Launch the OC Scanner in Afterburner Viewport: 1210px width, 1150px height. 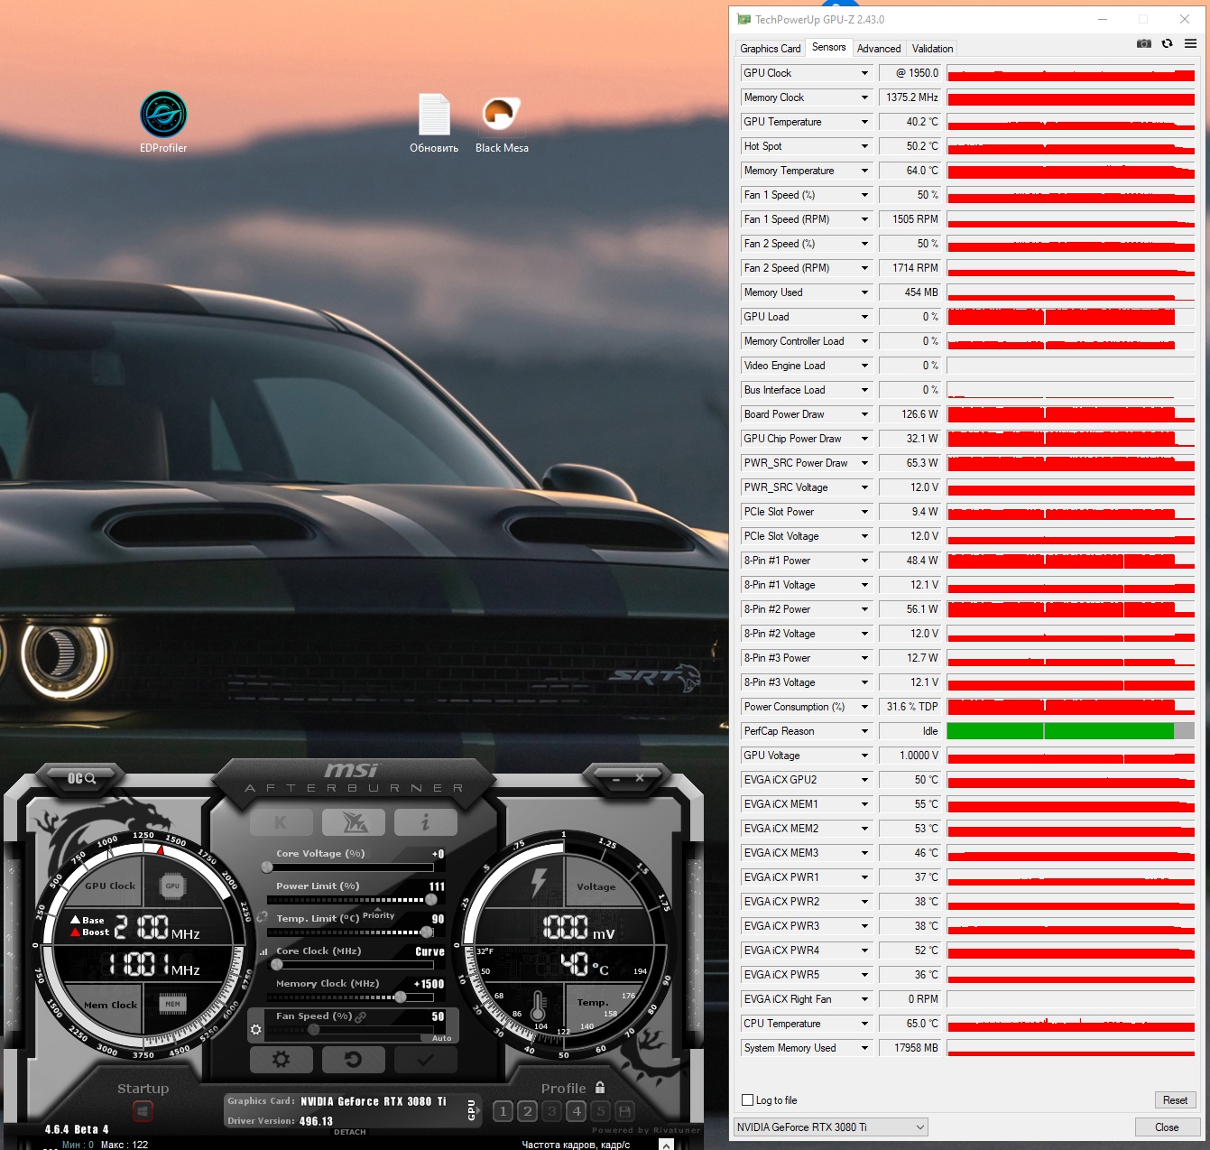click(81, 778)
